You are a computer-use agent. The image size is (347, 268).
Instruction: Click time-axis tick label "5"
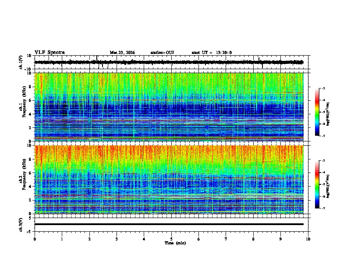click(x=171, y=239)
